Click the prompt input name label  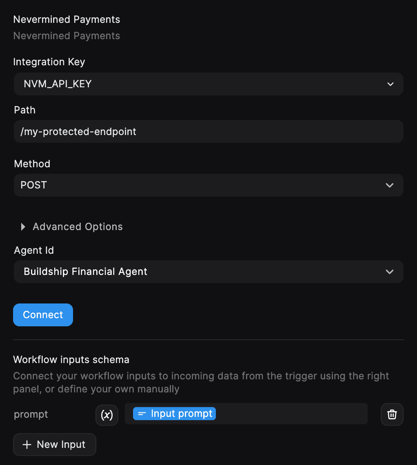pos(31,414)
